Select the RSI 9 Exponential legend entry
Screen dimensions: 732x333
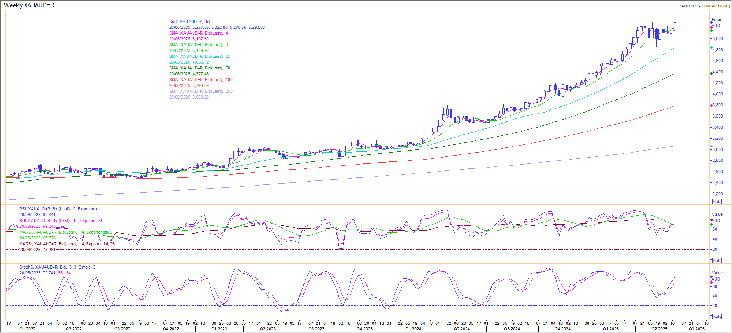pyautogui.click(x=60, y=209)
